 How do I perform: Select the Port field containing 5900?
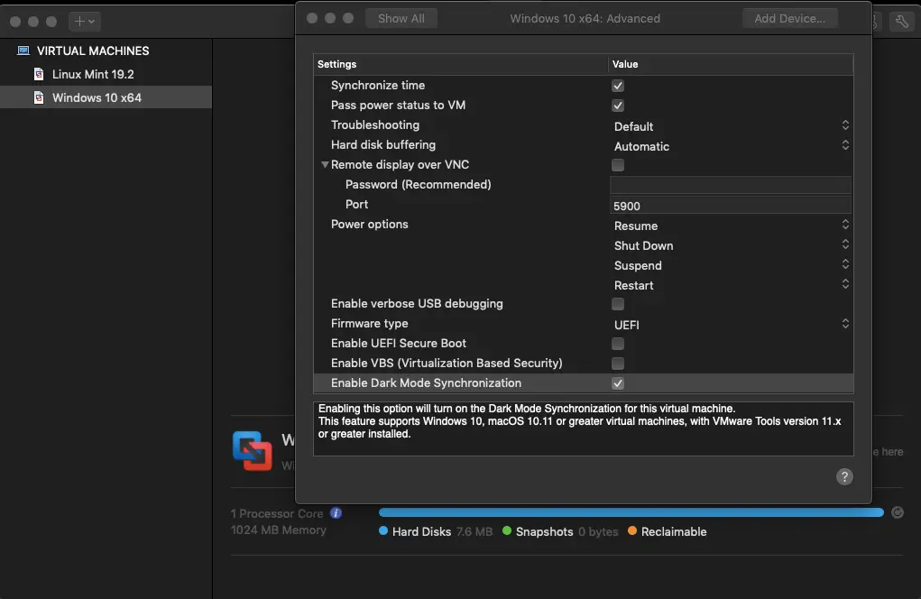731,206
